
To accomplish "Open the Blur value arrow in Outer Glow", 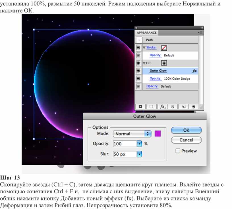I will 139,154.
